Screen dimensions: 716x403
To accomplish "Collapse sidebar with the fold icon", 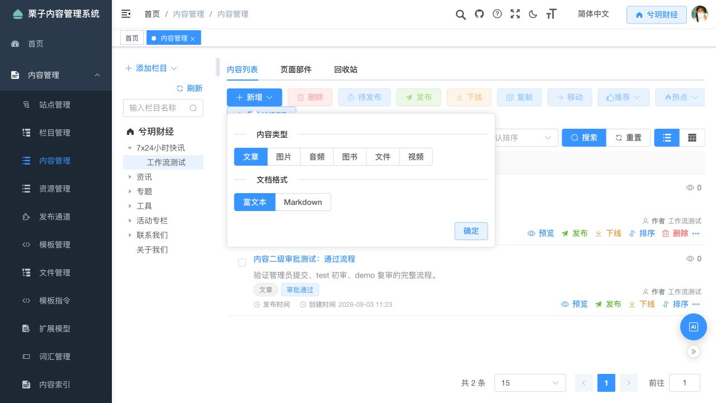I will click(126, 14).
